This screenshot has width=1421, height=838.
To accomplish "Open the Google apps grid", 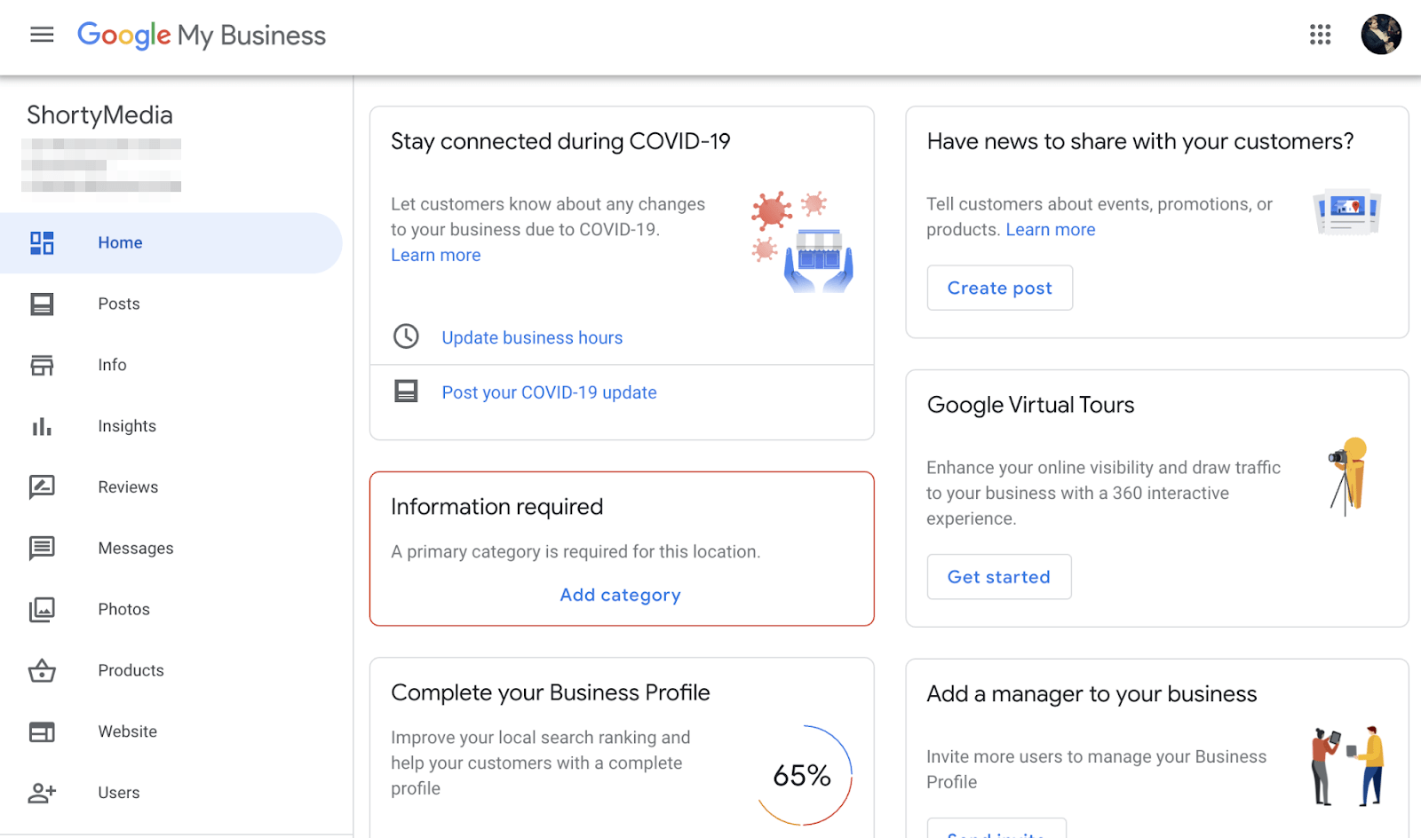I will 1321,35.
